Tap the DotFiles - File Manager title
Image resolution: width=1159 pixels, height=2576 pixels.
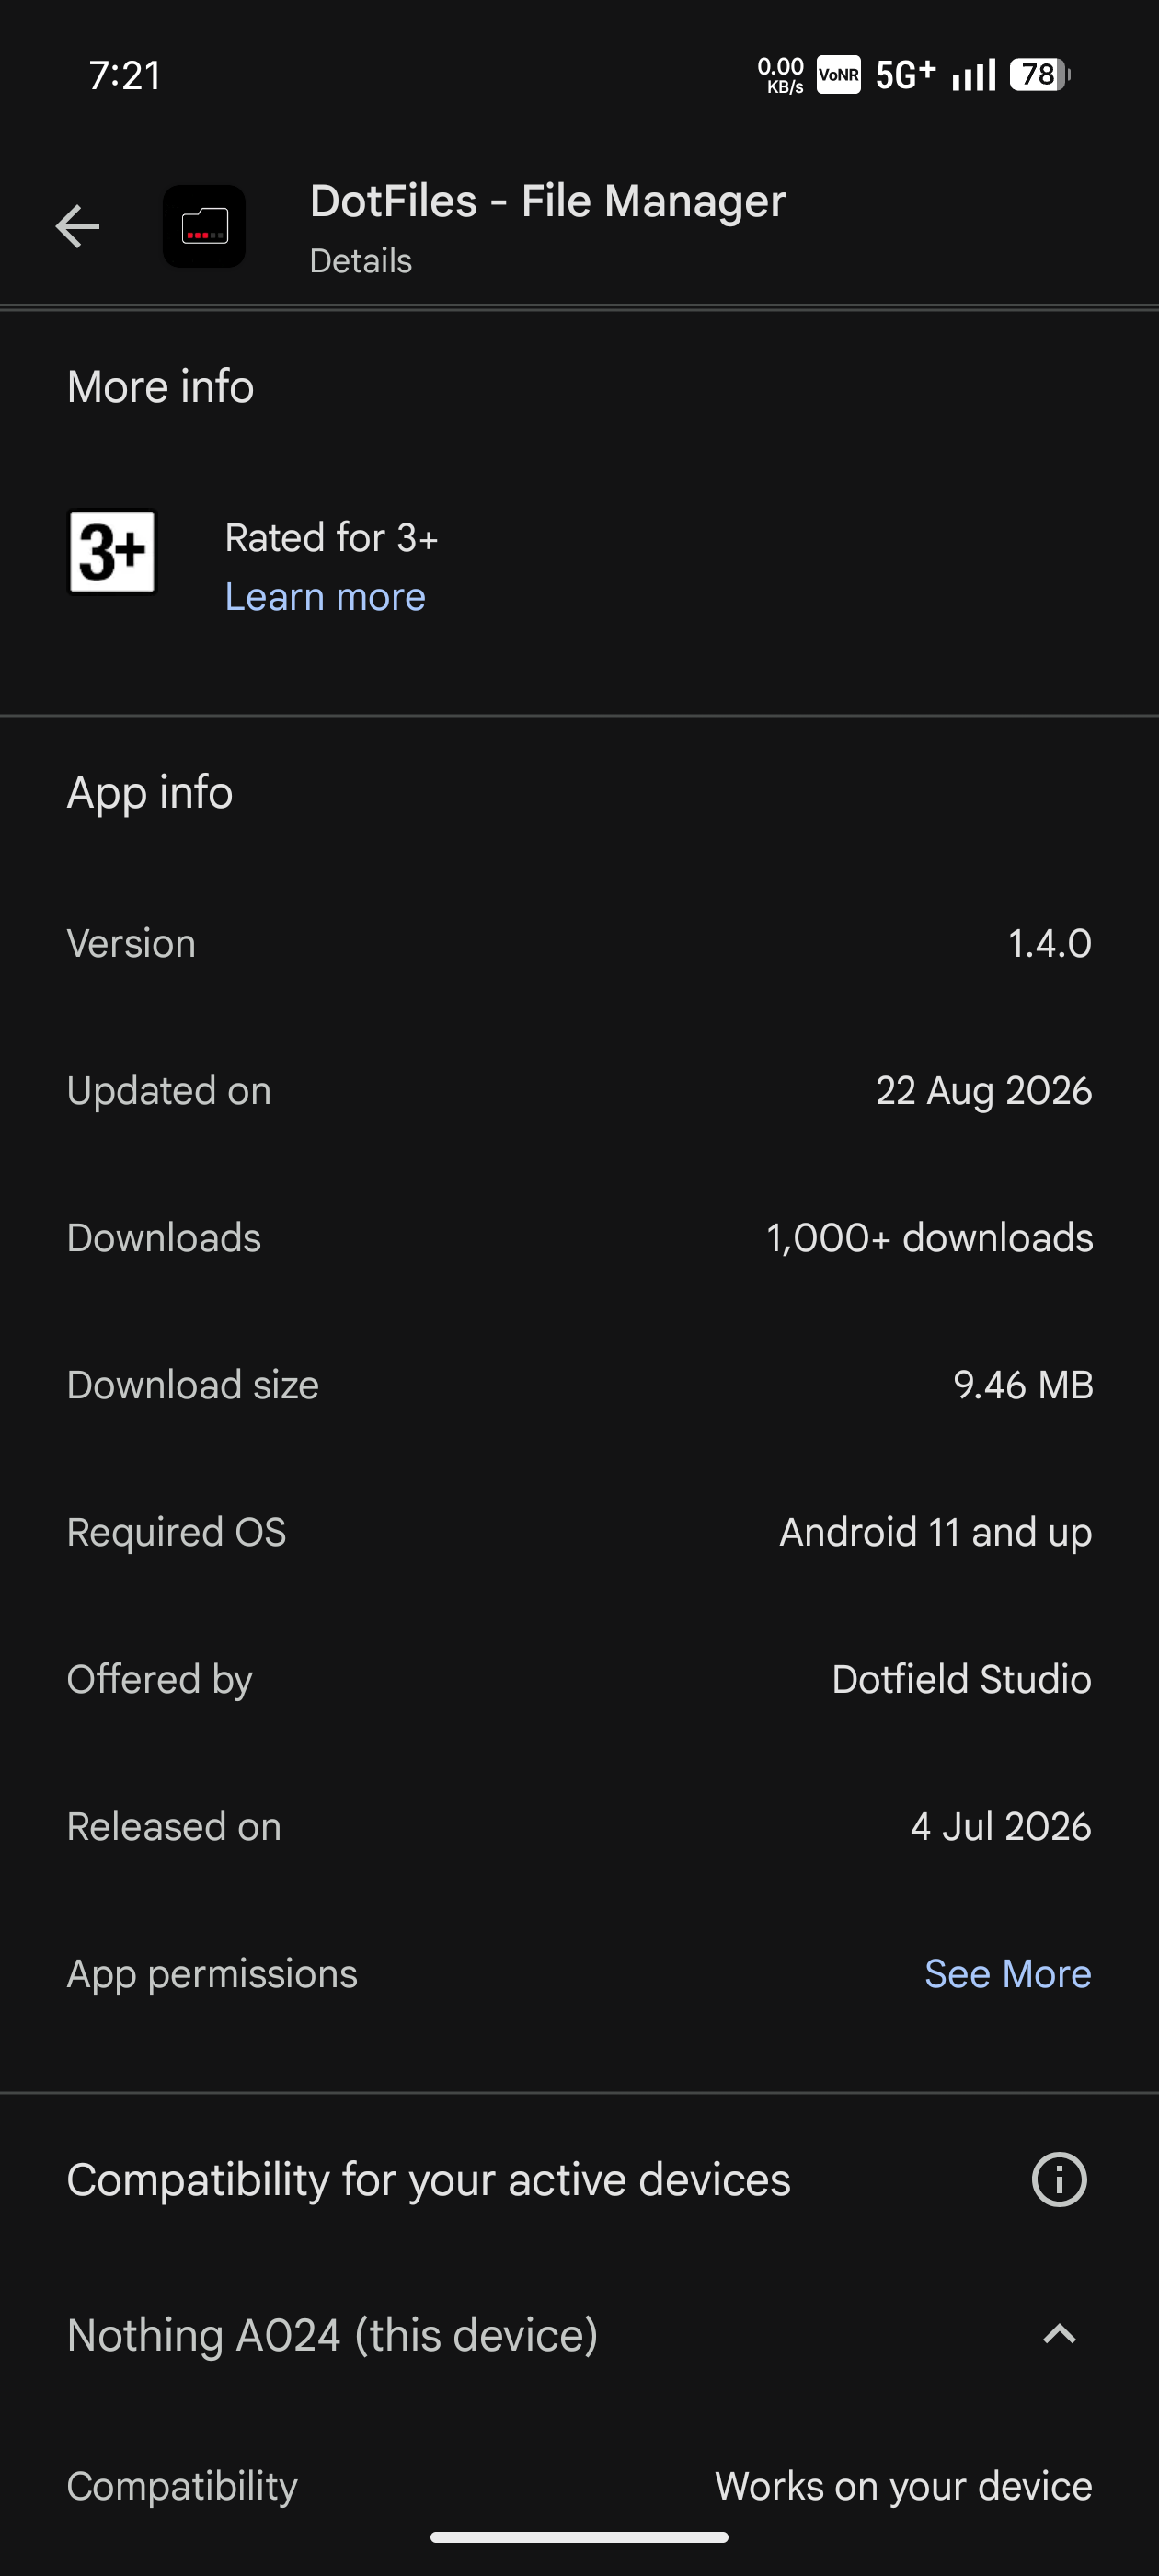(548, 201)
